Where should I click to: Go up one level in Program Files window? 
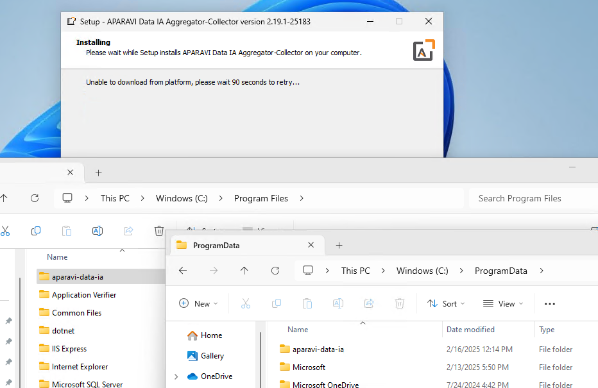tap(4, 198)
